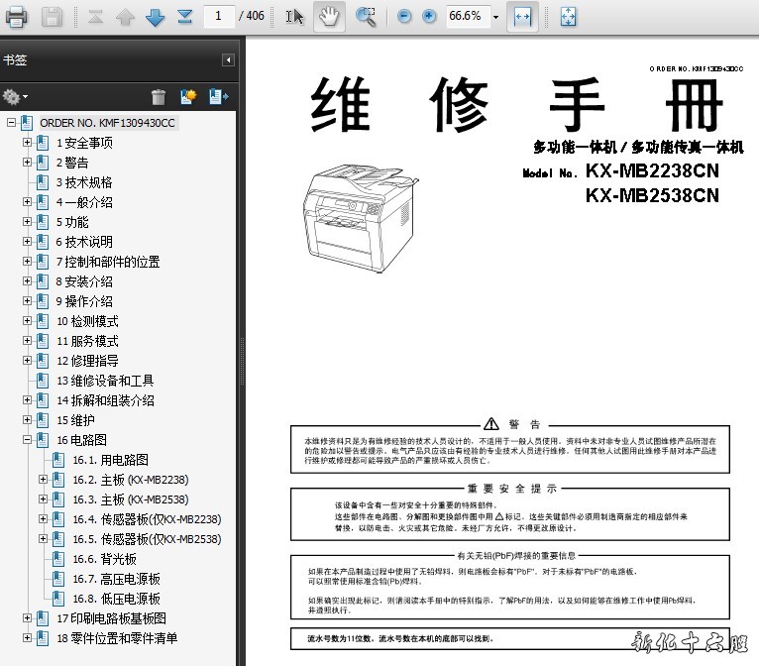Toggle Fit Page view mode

(568, 17)
